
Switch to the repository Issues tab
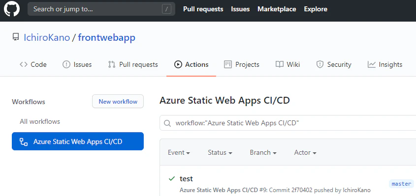[77, 65]
